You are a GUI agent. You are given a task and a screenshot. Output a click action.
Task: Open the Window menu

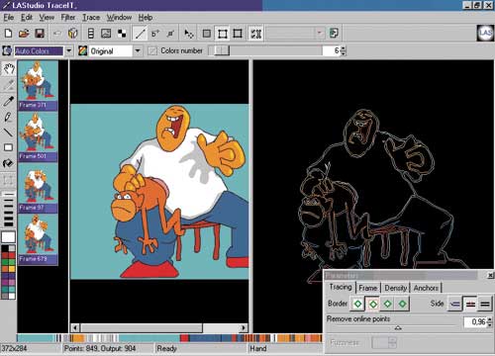click(119, 18)
